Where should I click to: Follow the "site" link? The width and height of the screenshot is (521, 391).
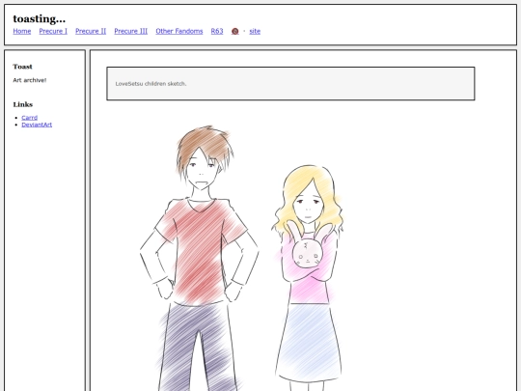255,31
